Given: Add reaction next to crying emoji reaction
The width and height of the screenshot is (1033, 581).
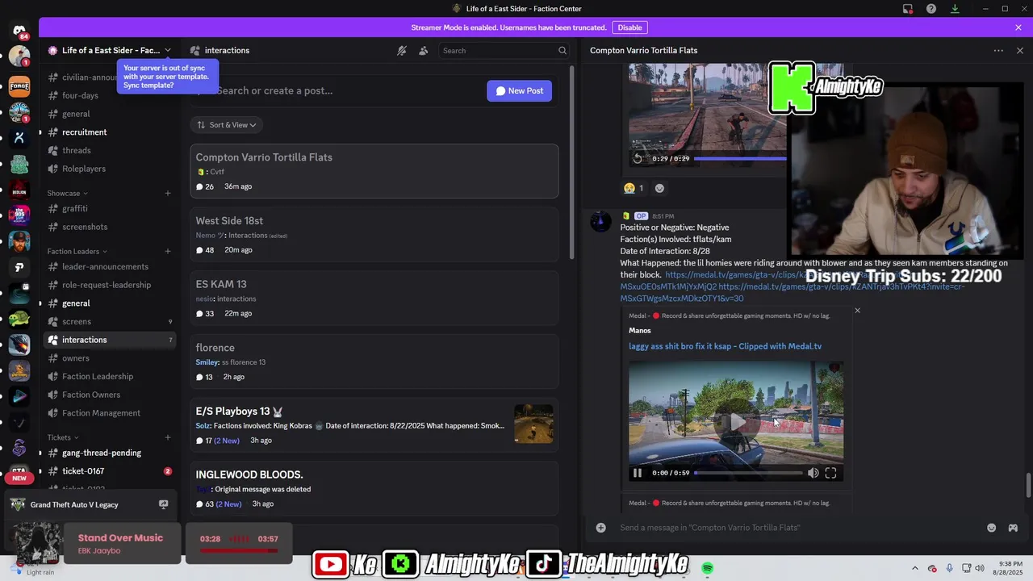Looking at the screenshot, I should pyautogui.click(x=659, y=188).
